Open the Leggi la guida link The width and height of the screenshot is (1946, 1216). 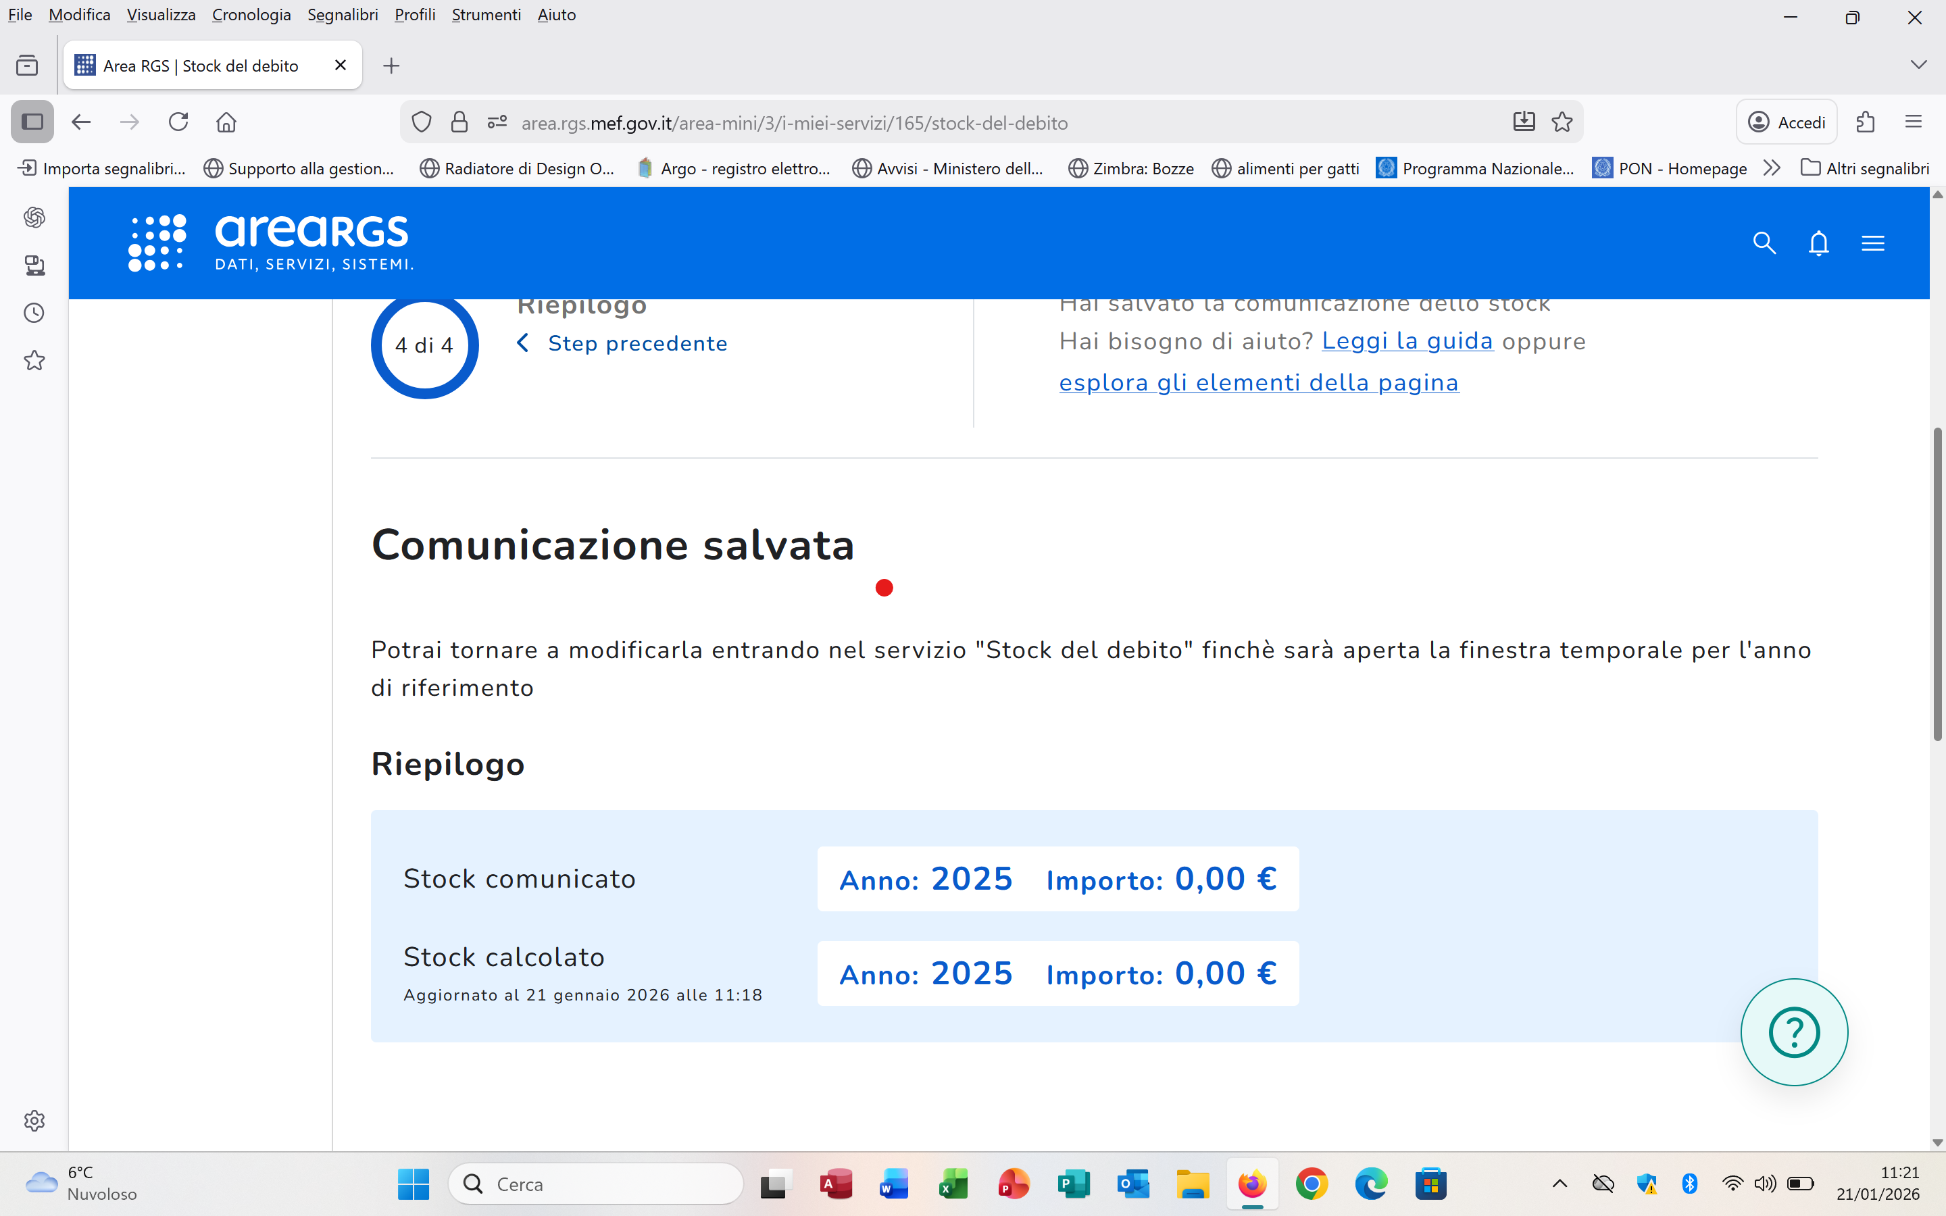pos(1407,341)
